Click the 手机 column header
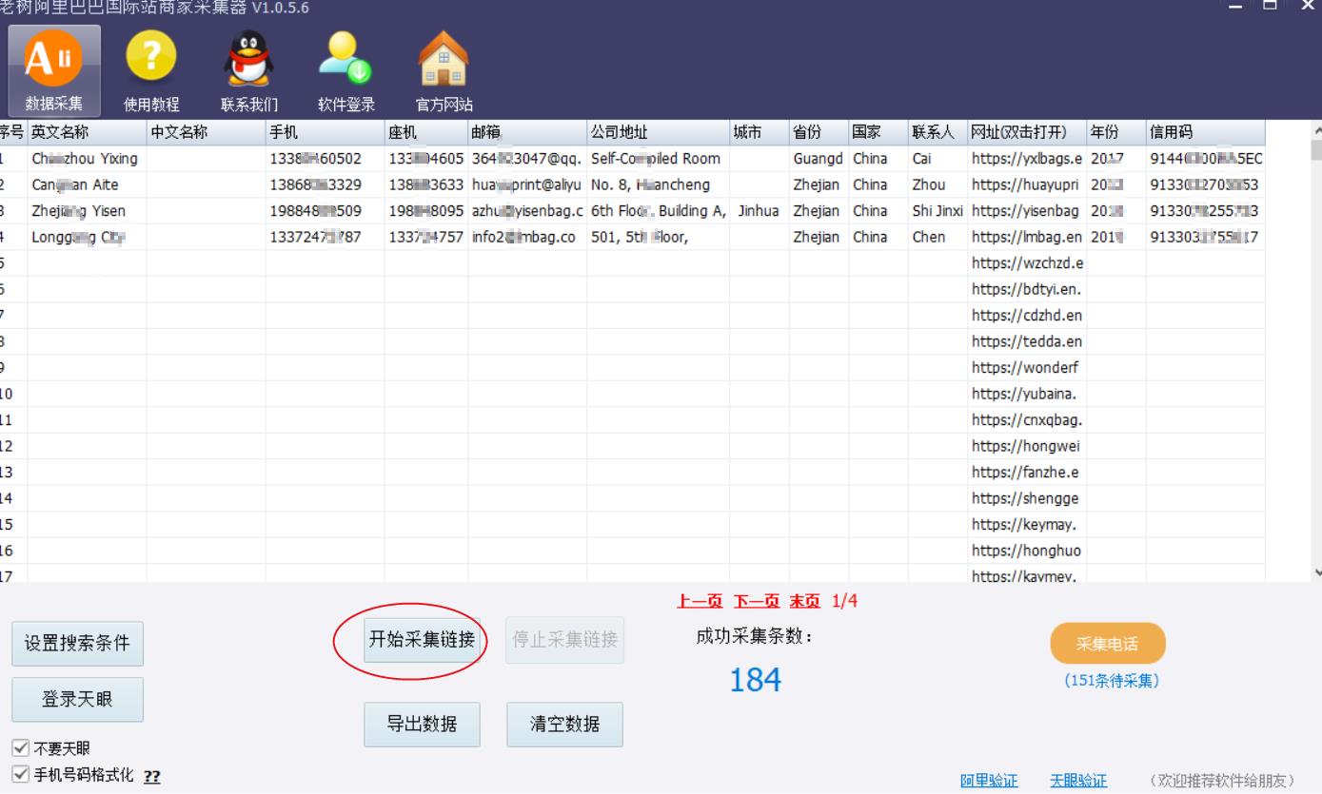The width and height of the screenshot is (1322, 794). (326, 133)
